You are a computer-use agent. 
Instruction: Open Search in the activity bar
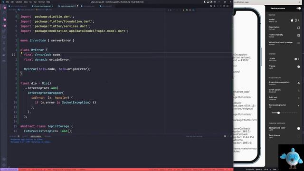(x=4, y=13)
